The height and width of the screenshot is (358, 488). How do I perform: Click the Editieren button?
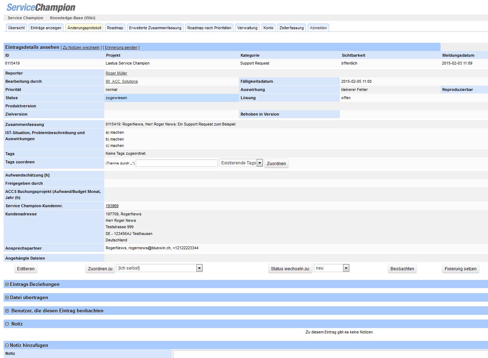26,268
